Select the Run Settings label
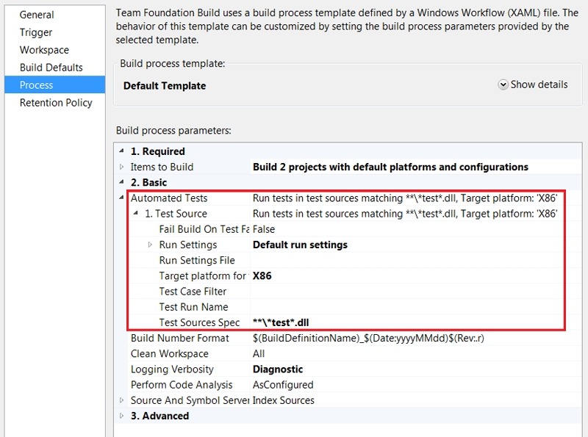588x437 pixels. point(188,245)
